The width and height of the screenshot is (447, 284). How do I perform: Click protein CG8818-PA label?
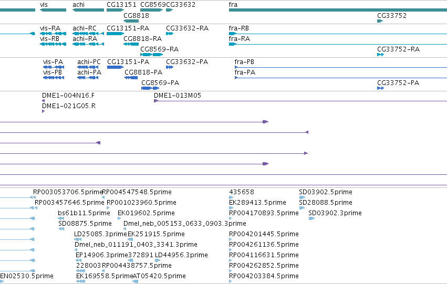point(143,72)
